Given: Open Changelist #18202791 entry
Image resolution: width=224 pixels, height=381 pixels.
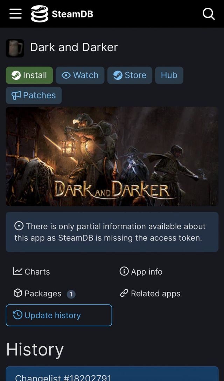Looking at the screenshot, I should [63, 377].
